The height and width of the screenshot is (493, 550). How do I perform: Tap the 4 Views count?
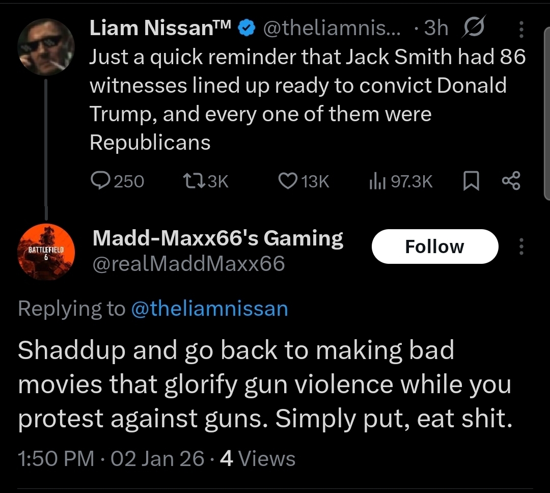coord(257,458)
